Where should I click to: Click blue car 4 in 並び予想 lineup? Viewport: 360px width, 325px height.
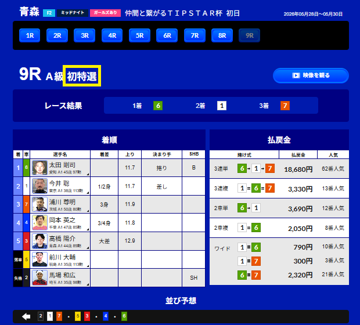click(106, 316)
